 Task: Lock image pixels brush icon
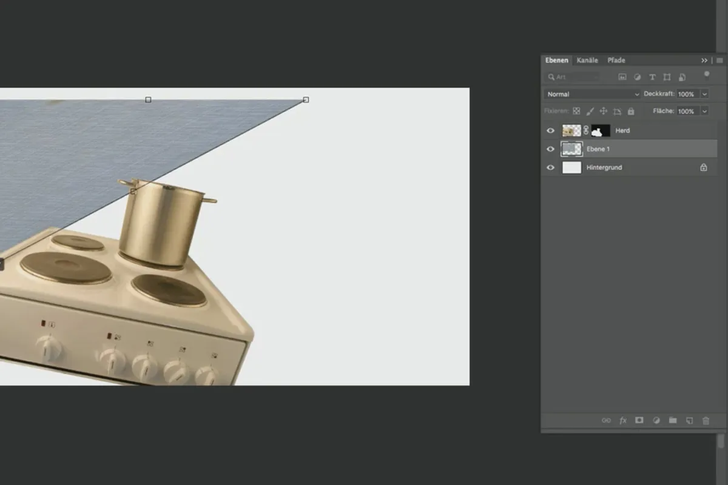(590, 112)
